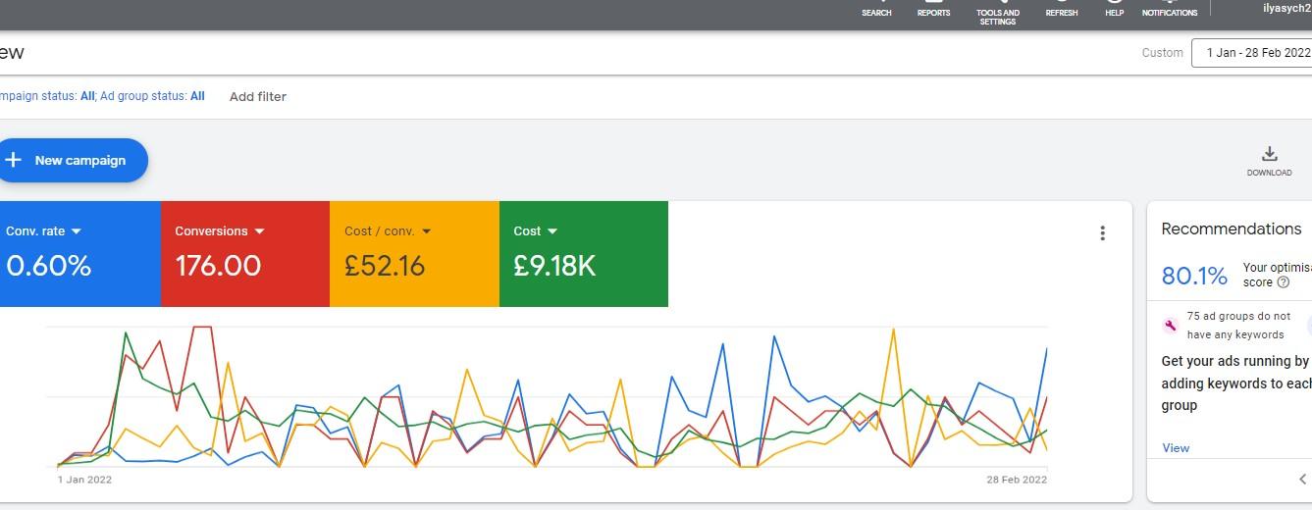Screen dimensions: 1312x510
Task: Click the optimisation score help icon
Action: coord(1284,282)
